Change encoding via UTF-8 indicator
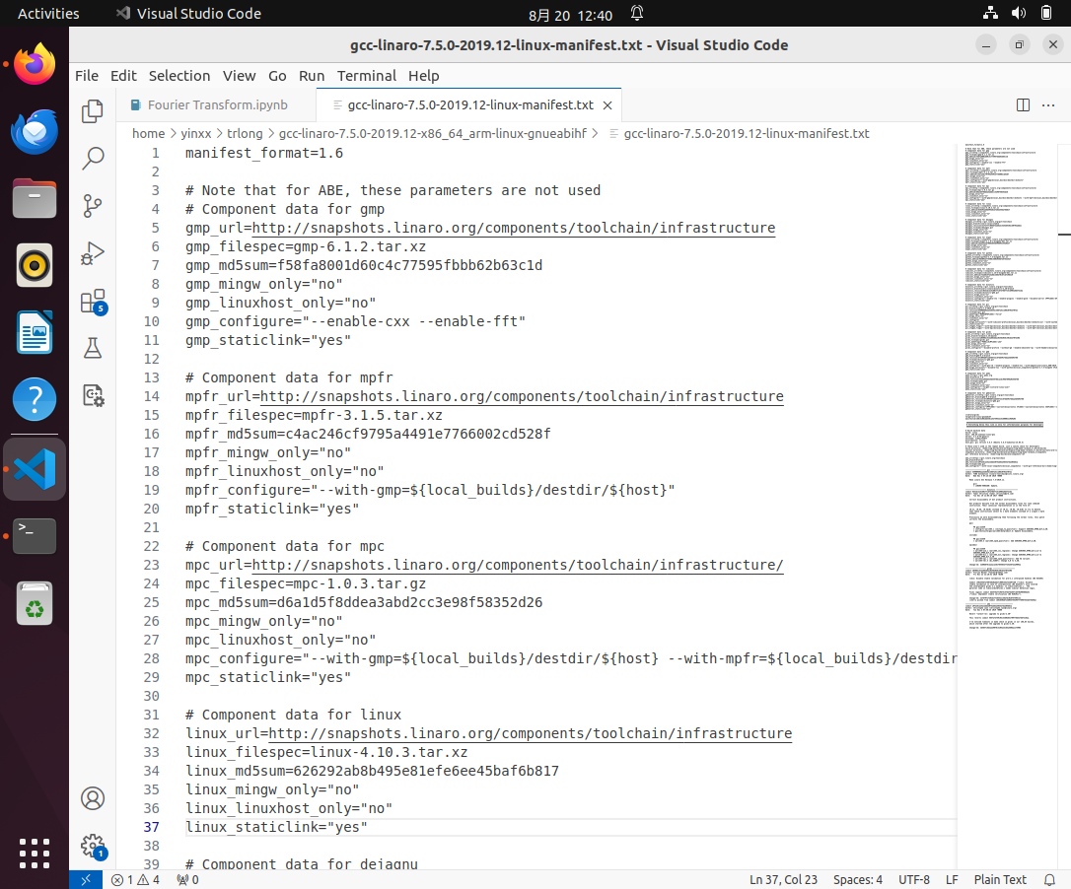Viewport: 1071px width, 889px height. point(914,879)
